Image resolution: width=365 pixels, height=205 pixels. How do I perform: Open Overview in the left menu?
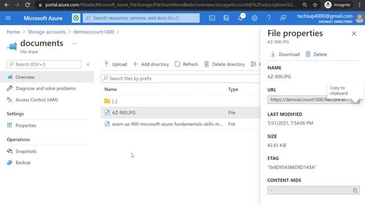(x=47, y=77)
